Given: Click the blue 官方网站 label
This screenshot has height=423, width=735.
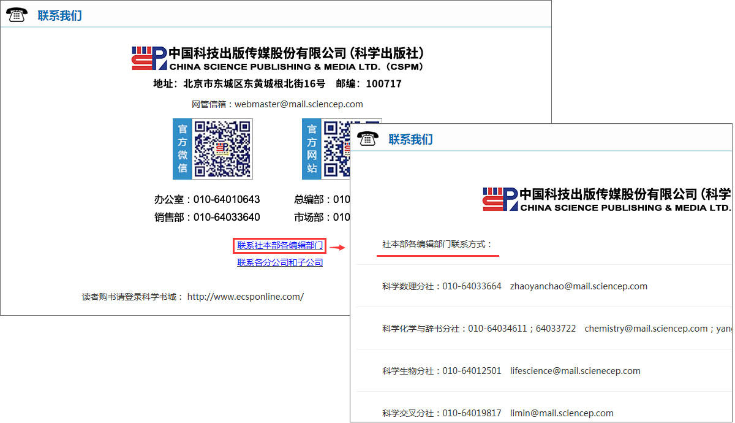Looking at the screenshot, I should (312, 149).
